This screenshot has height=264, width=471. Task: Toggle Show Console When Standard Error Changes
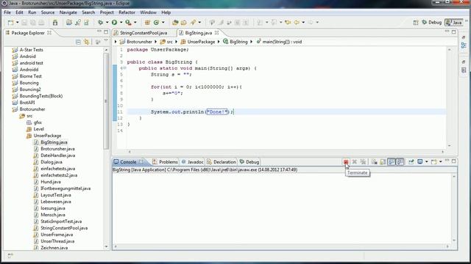[400, 161]
